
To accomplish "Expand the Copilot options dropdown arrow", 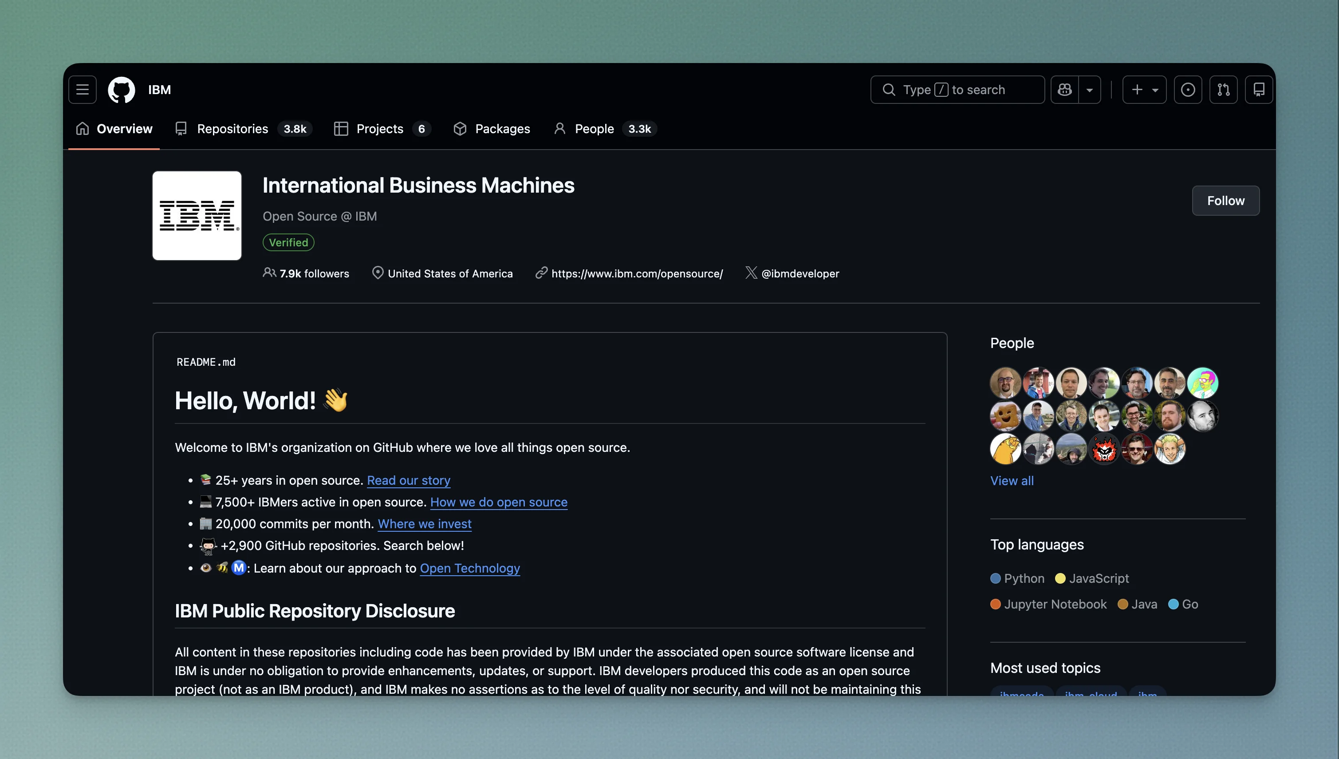I will tap(1090, 89).
